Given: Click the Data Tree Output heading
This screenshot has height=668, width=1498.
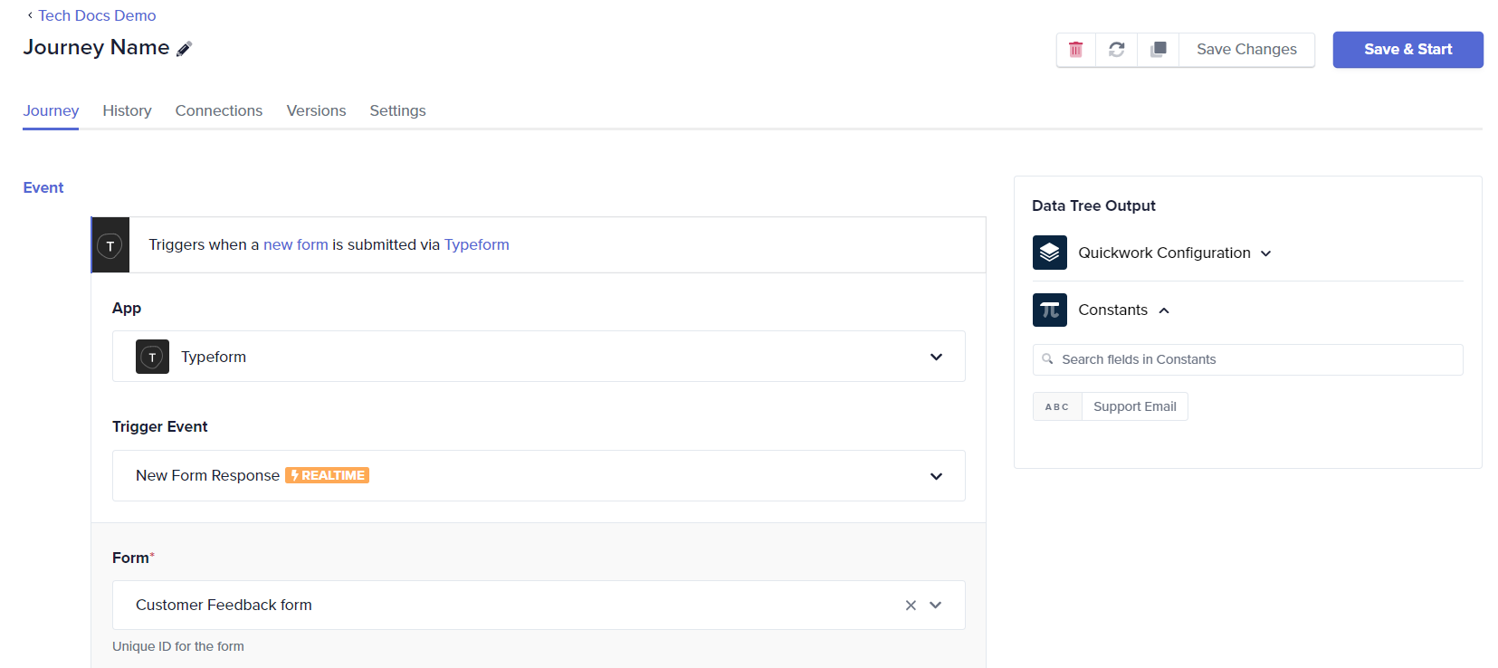Looking at the screenshot, I should tap(1093, 205).
